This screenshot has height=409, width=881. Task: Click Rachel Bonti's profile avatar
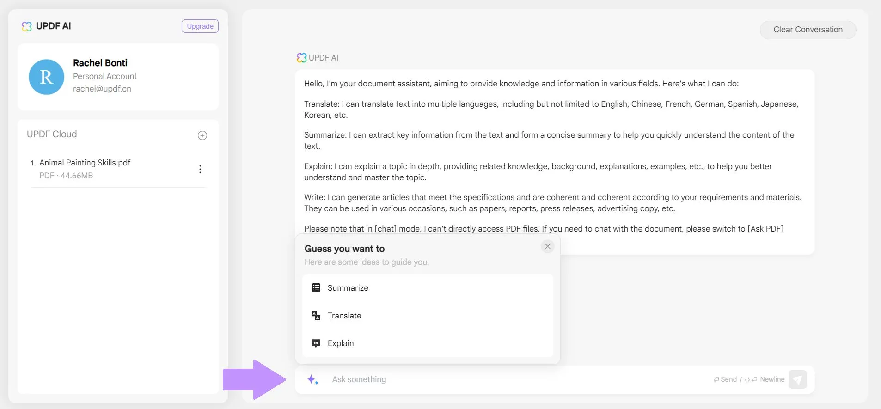coord(46,77)
